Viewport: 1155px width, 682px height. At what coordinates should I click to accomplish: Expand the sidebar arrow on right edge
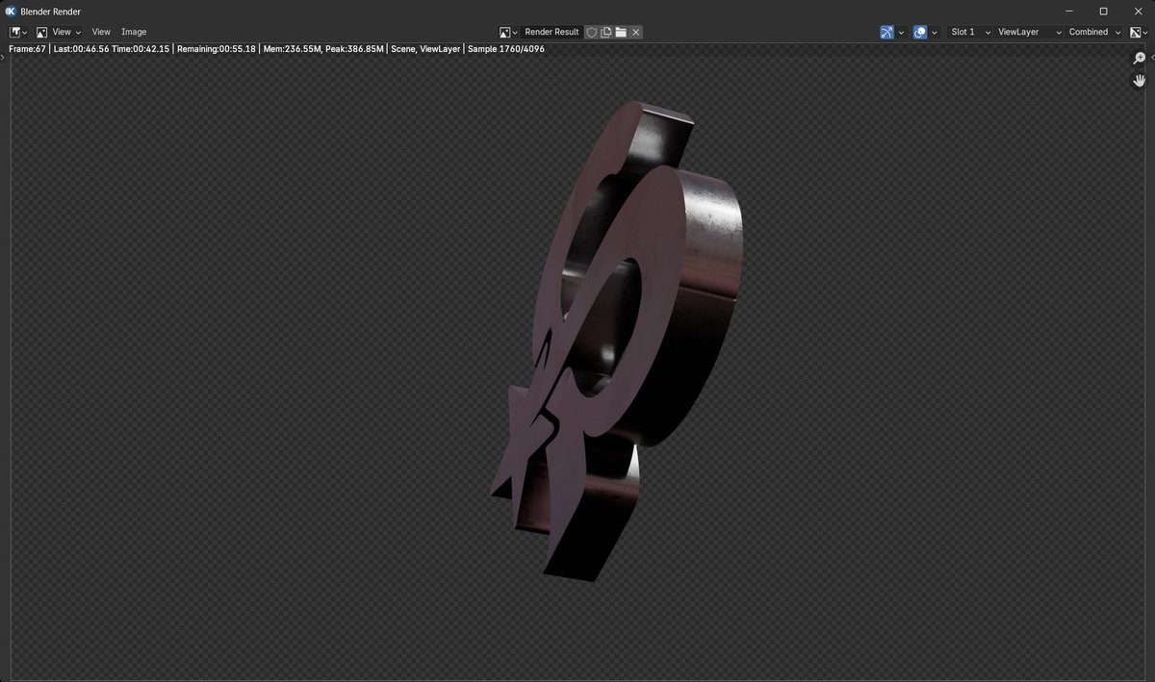click(1151, 57)
